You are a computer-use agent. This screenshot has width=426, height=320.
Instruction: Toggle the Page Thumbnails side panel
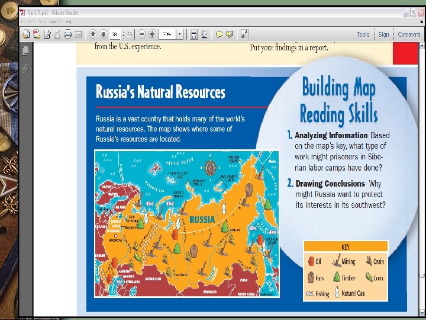[25, 52]
